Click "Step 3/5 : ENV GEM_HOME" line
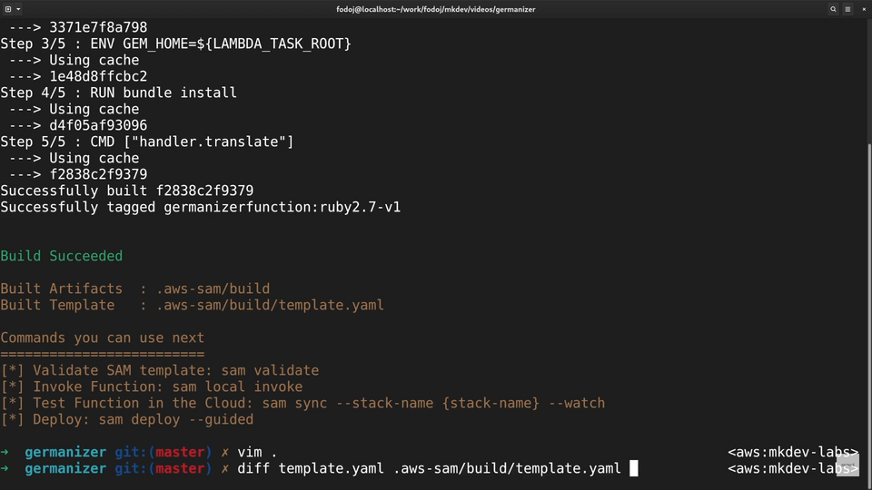Screen dimensions: 872x490 (x=175, y=44)
